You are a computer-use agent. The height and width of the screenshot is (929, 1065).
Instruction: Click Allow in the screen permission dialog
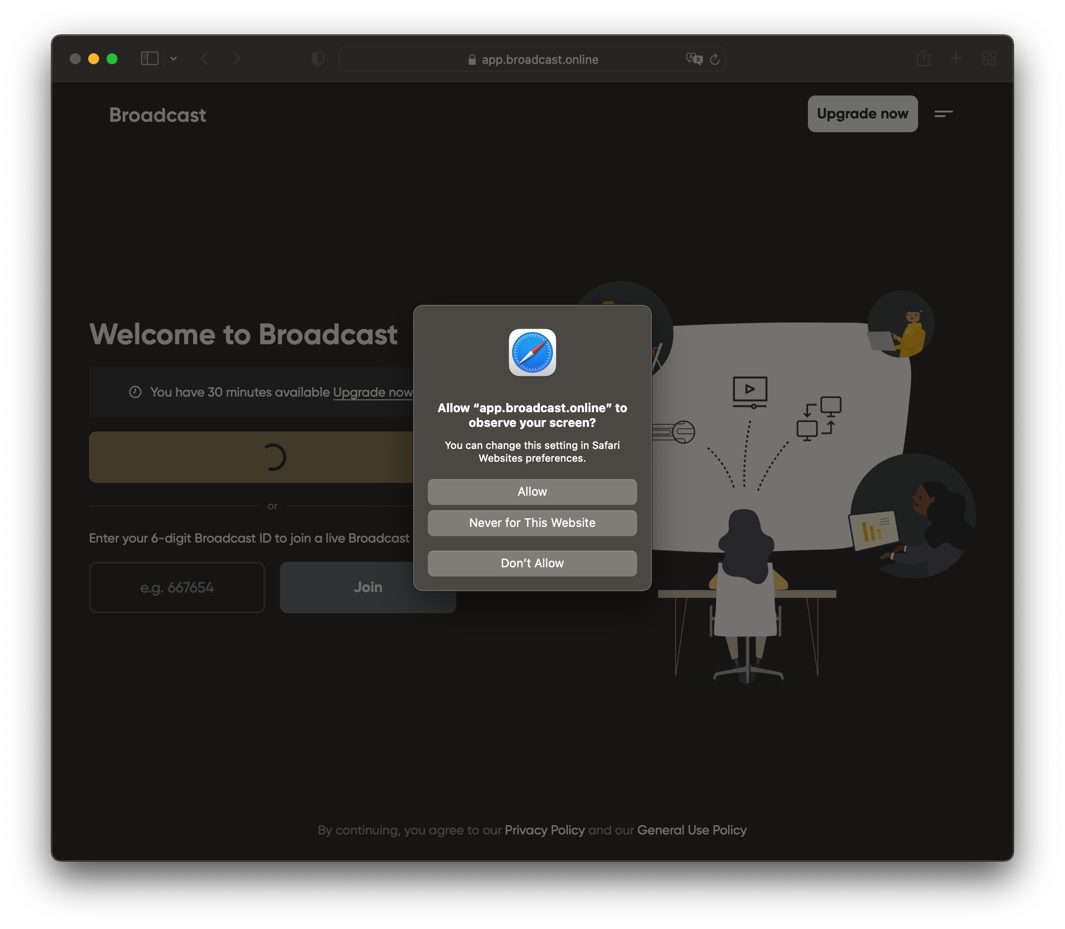[x=532, y=492]
